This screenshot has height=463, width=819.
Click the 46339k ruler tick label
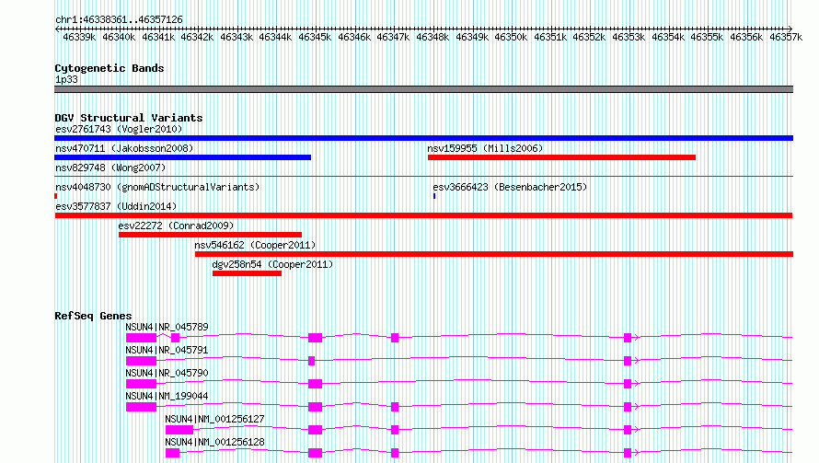point(79,38)
